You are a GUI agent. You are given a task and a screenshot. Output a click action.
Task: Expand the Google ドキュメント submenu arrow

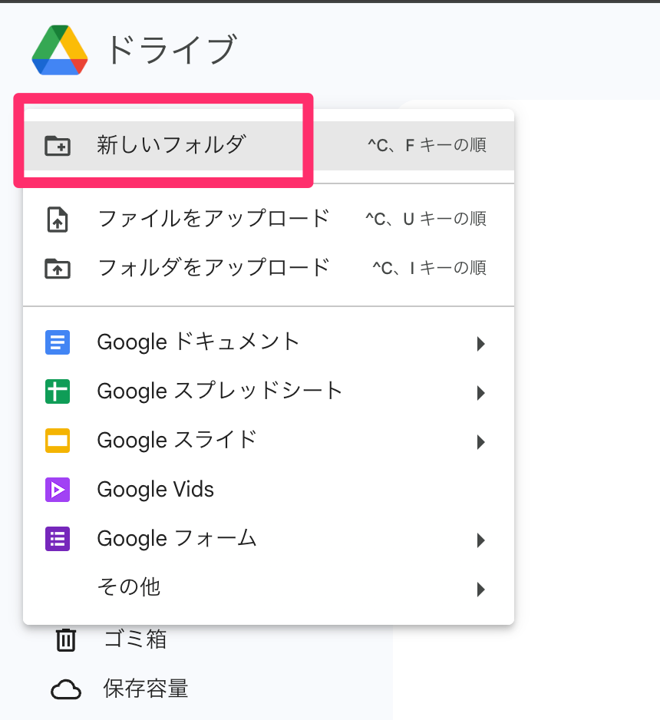coord(481,344)
